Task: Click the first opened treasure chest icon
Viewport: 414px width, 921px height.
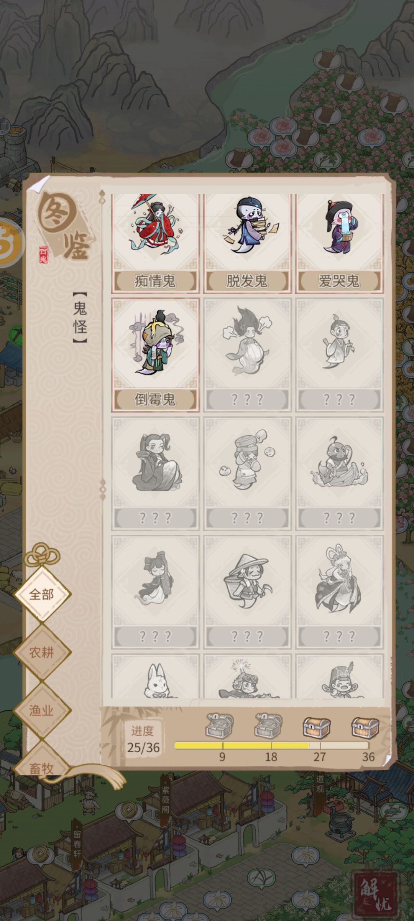Action: 219,726
